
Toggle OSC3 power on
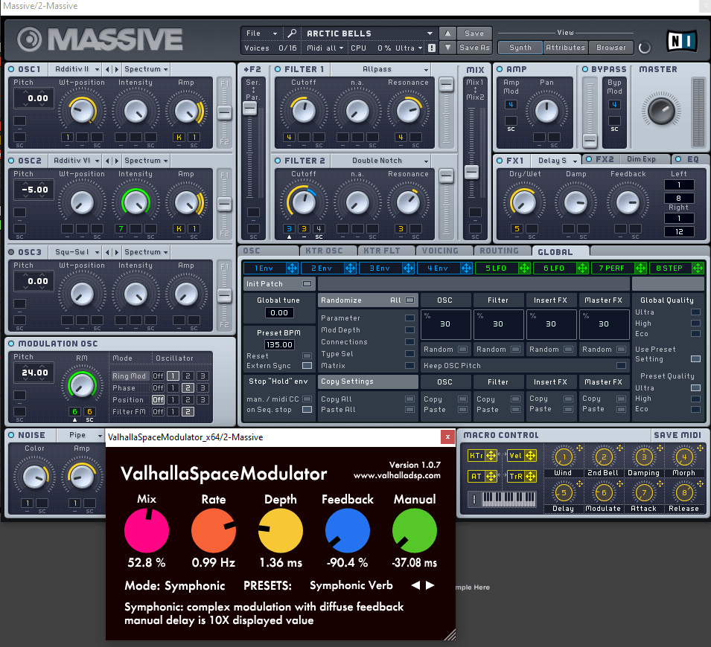12,252
